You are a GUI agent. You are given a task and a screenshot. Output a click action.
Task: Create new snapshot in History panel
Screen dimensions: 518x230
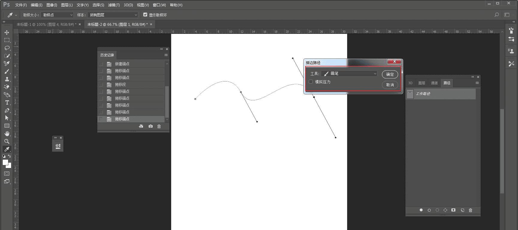point(150,126)
